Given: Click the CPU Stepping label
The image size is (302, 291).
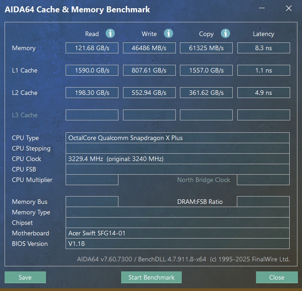Looking at the screenshot, I should (x=31, y=149).
